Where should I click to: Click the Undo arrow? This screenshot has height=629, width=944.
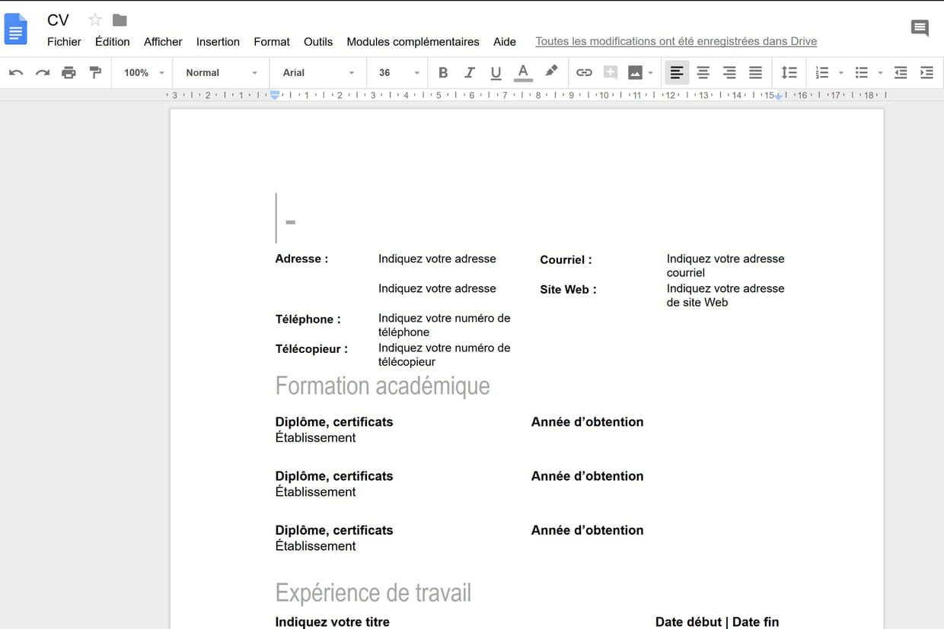pyautogui.click(x=16, y=73)
